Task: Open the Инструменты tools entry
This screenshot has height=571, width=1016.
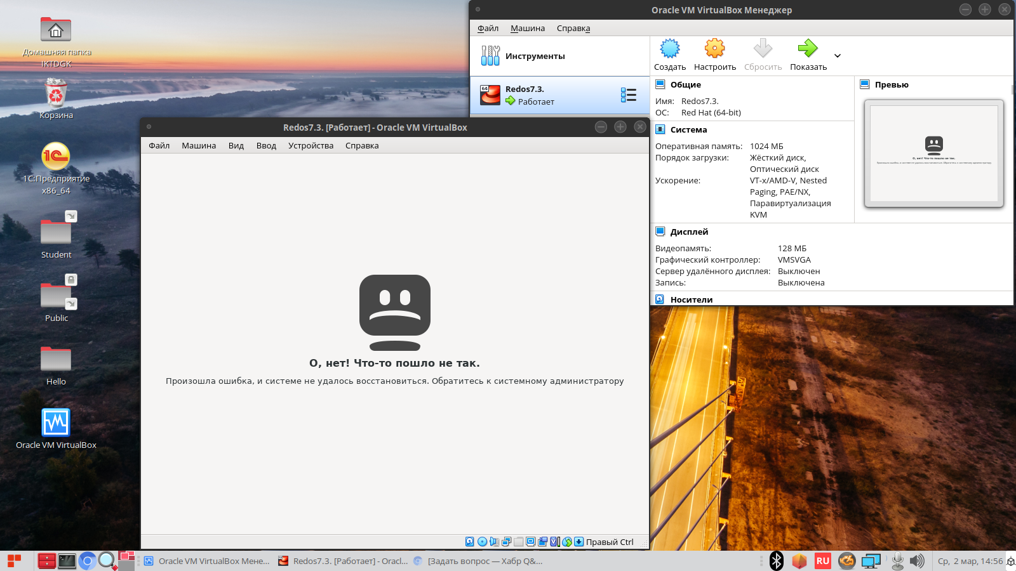Action: (x=559, y=56)
